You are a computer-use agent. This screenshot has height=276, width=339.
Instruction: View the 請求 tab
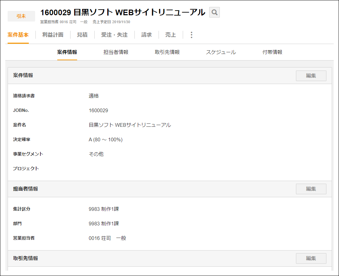point(146,34)
